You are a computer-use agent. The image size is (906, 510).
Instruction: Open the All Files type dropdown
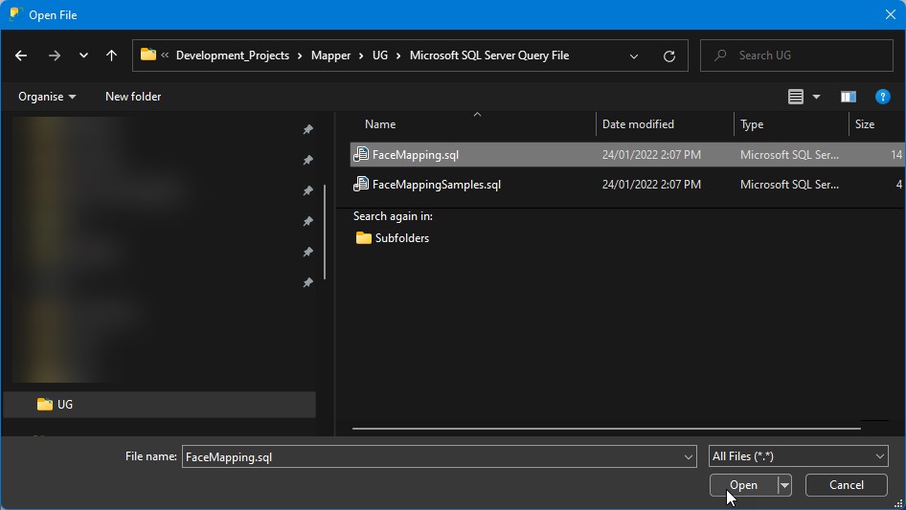[x=798, y=457]
